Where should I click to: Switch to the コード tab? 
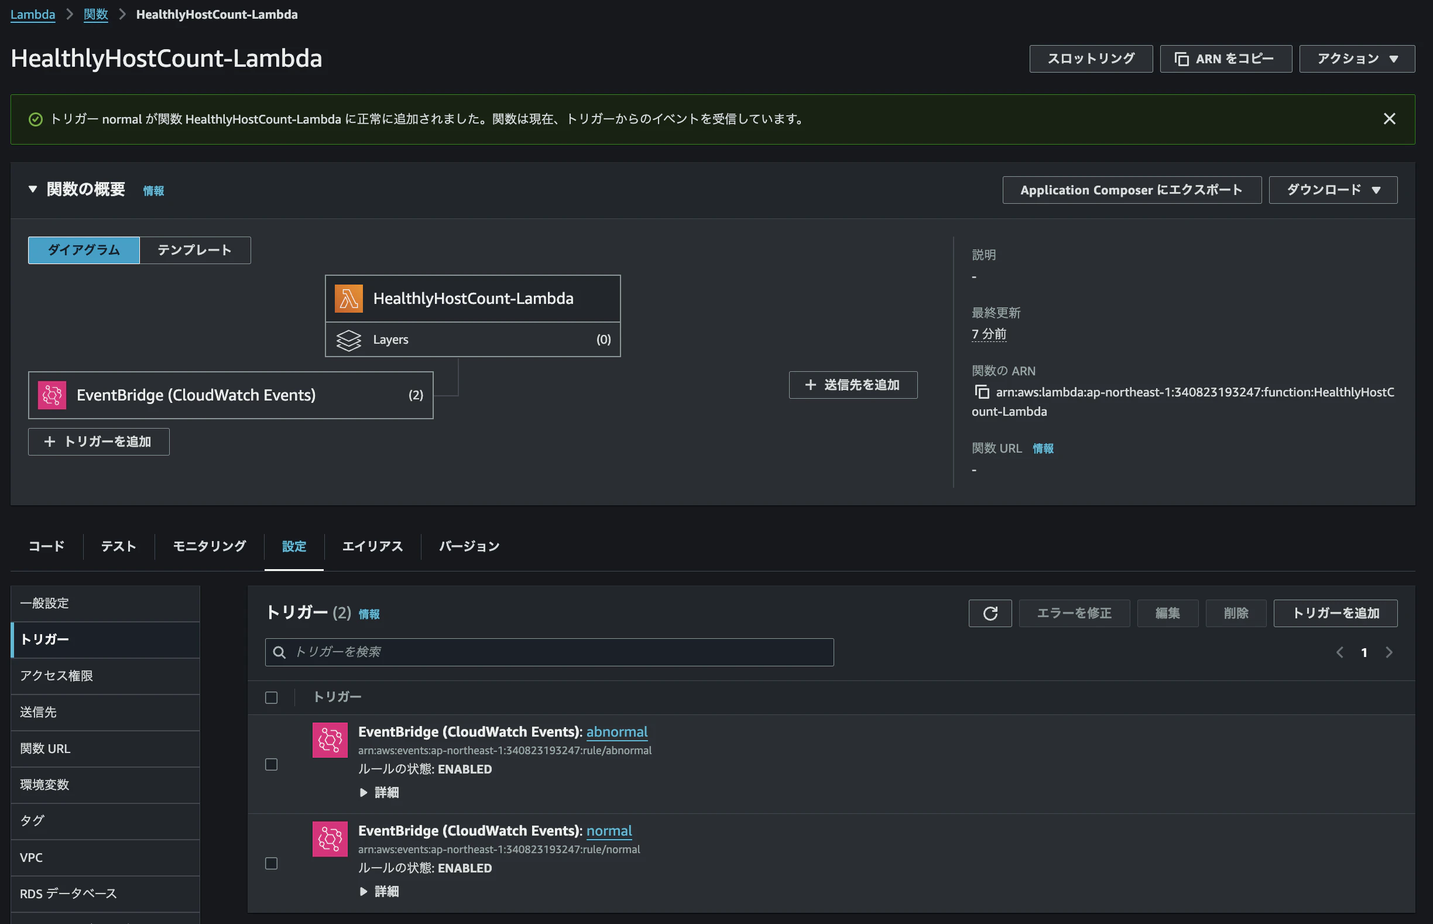click(x=47, y=546)
